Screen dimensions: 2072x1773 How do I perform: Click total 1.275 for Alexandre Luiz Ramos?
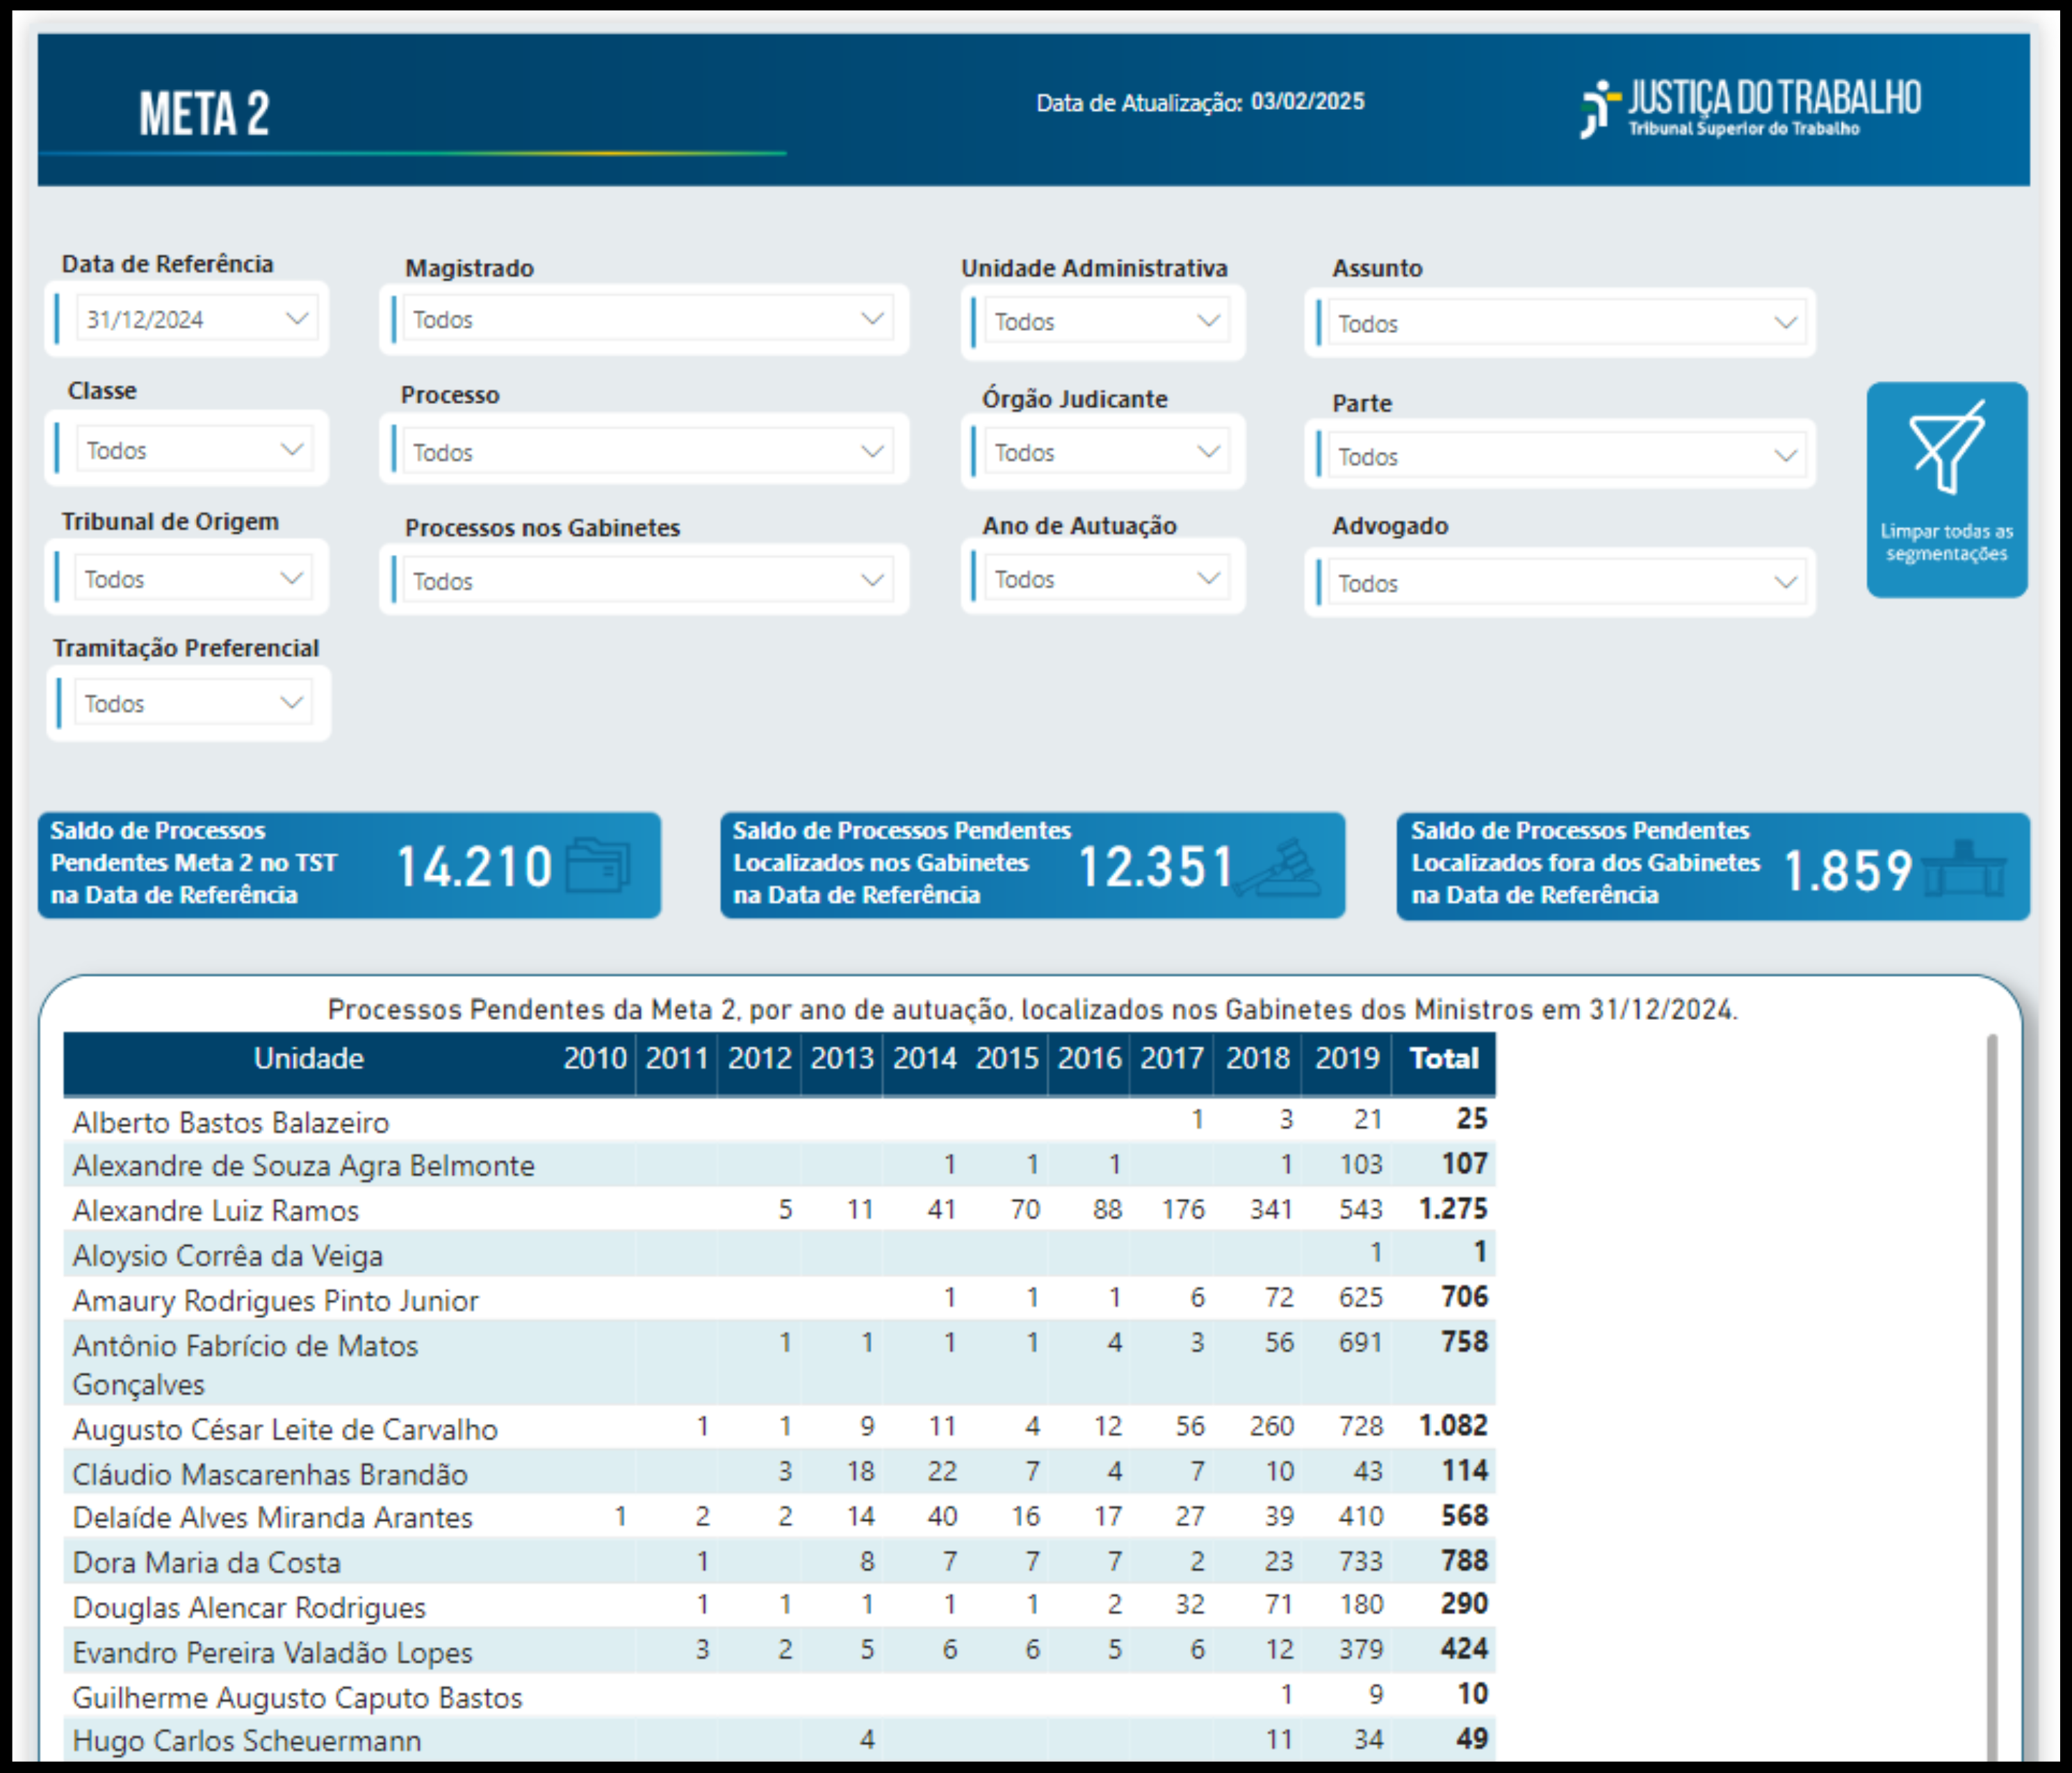(1453, 1208)
